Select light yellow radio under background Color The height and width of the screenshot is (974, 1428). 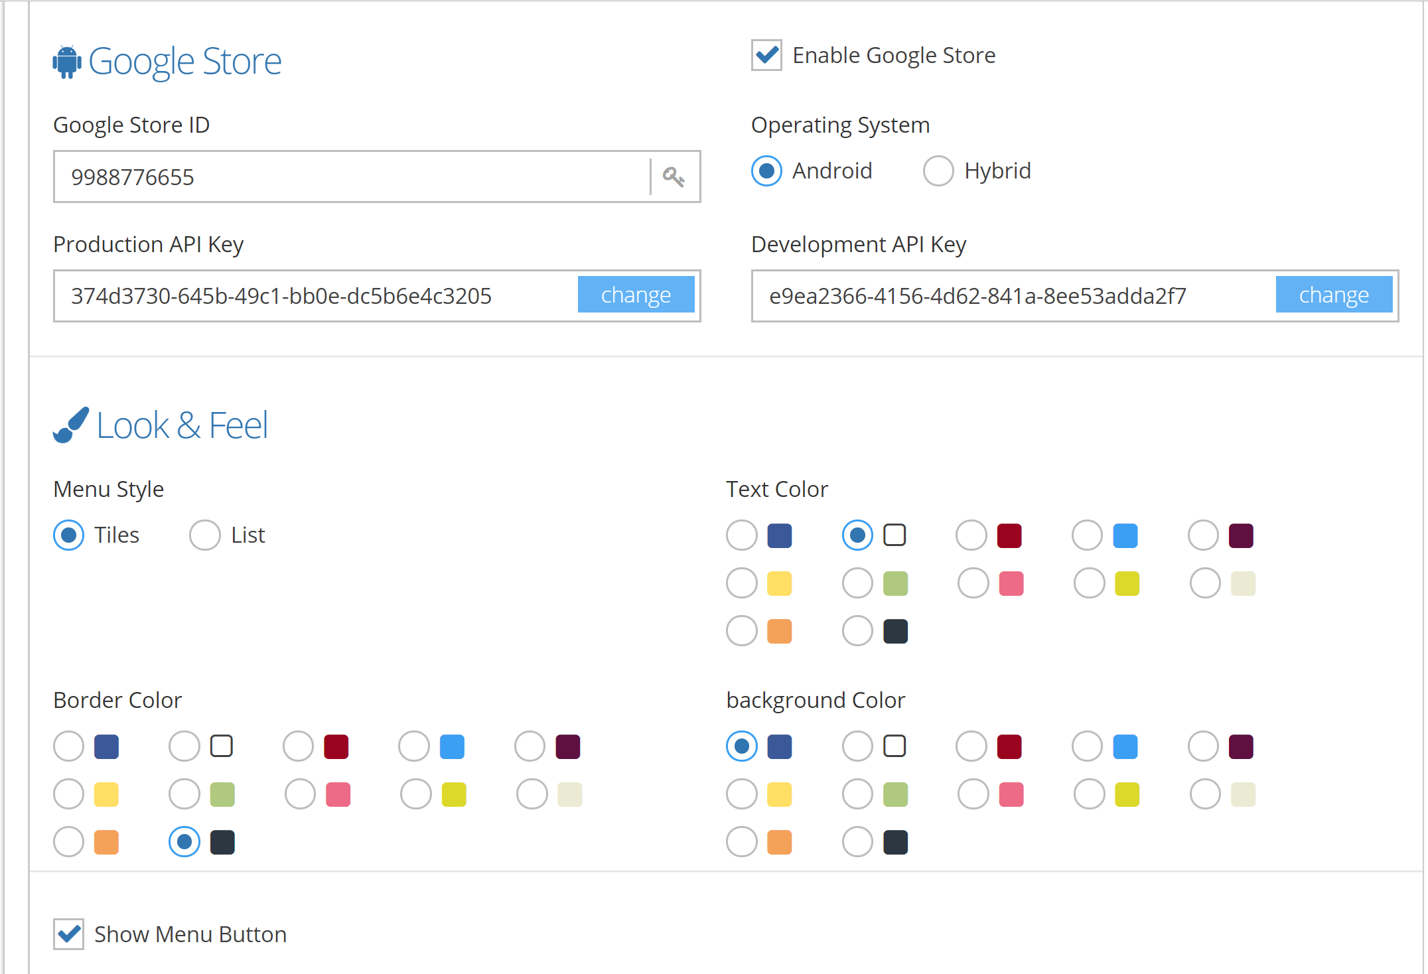741,794
